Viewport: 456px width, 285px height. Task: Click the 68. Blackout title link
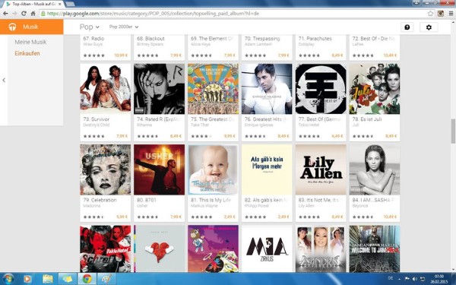tap(150, 39)
